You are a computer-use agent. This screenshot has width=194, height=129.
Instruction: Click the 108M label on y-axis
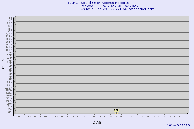[x=9, y=50]
